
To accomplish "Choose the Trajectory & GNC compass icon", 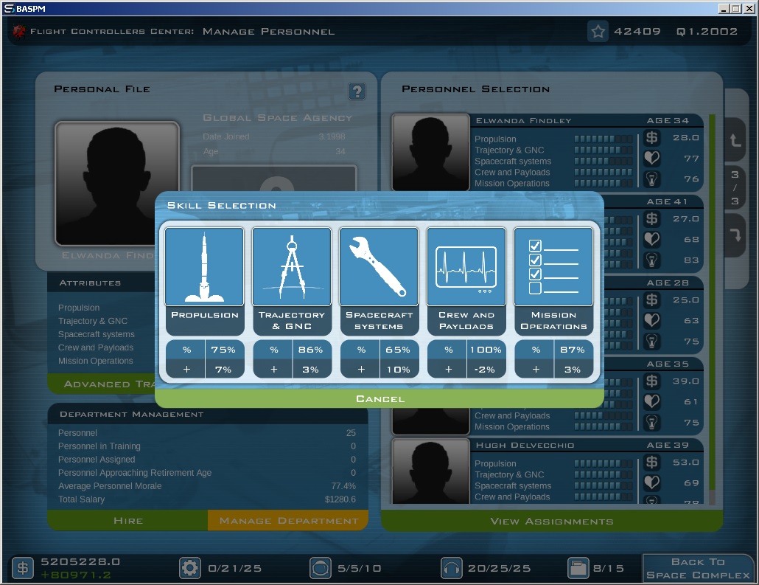I will pyautogui.click(x=291, y=266).
